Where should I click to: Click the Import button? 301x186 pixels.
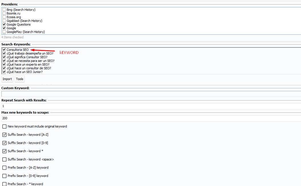pos(7,79)
